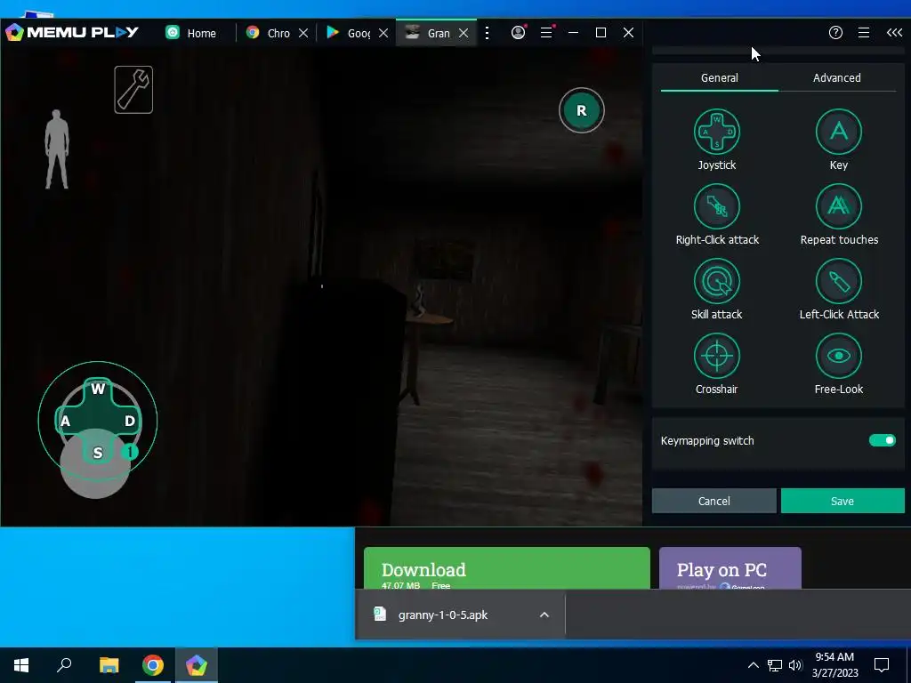Open the volume tray icon
The image size is (911, 683).
coord(795,665)
